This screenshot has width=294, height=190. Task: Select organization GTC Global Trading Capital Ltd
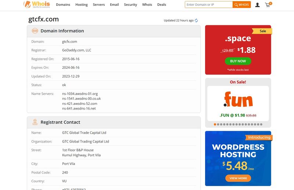coord(86,141)
